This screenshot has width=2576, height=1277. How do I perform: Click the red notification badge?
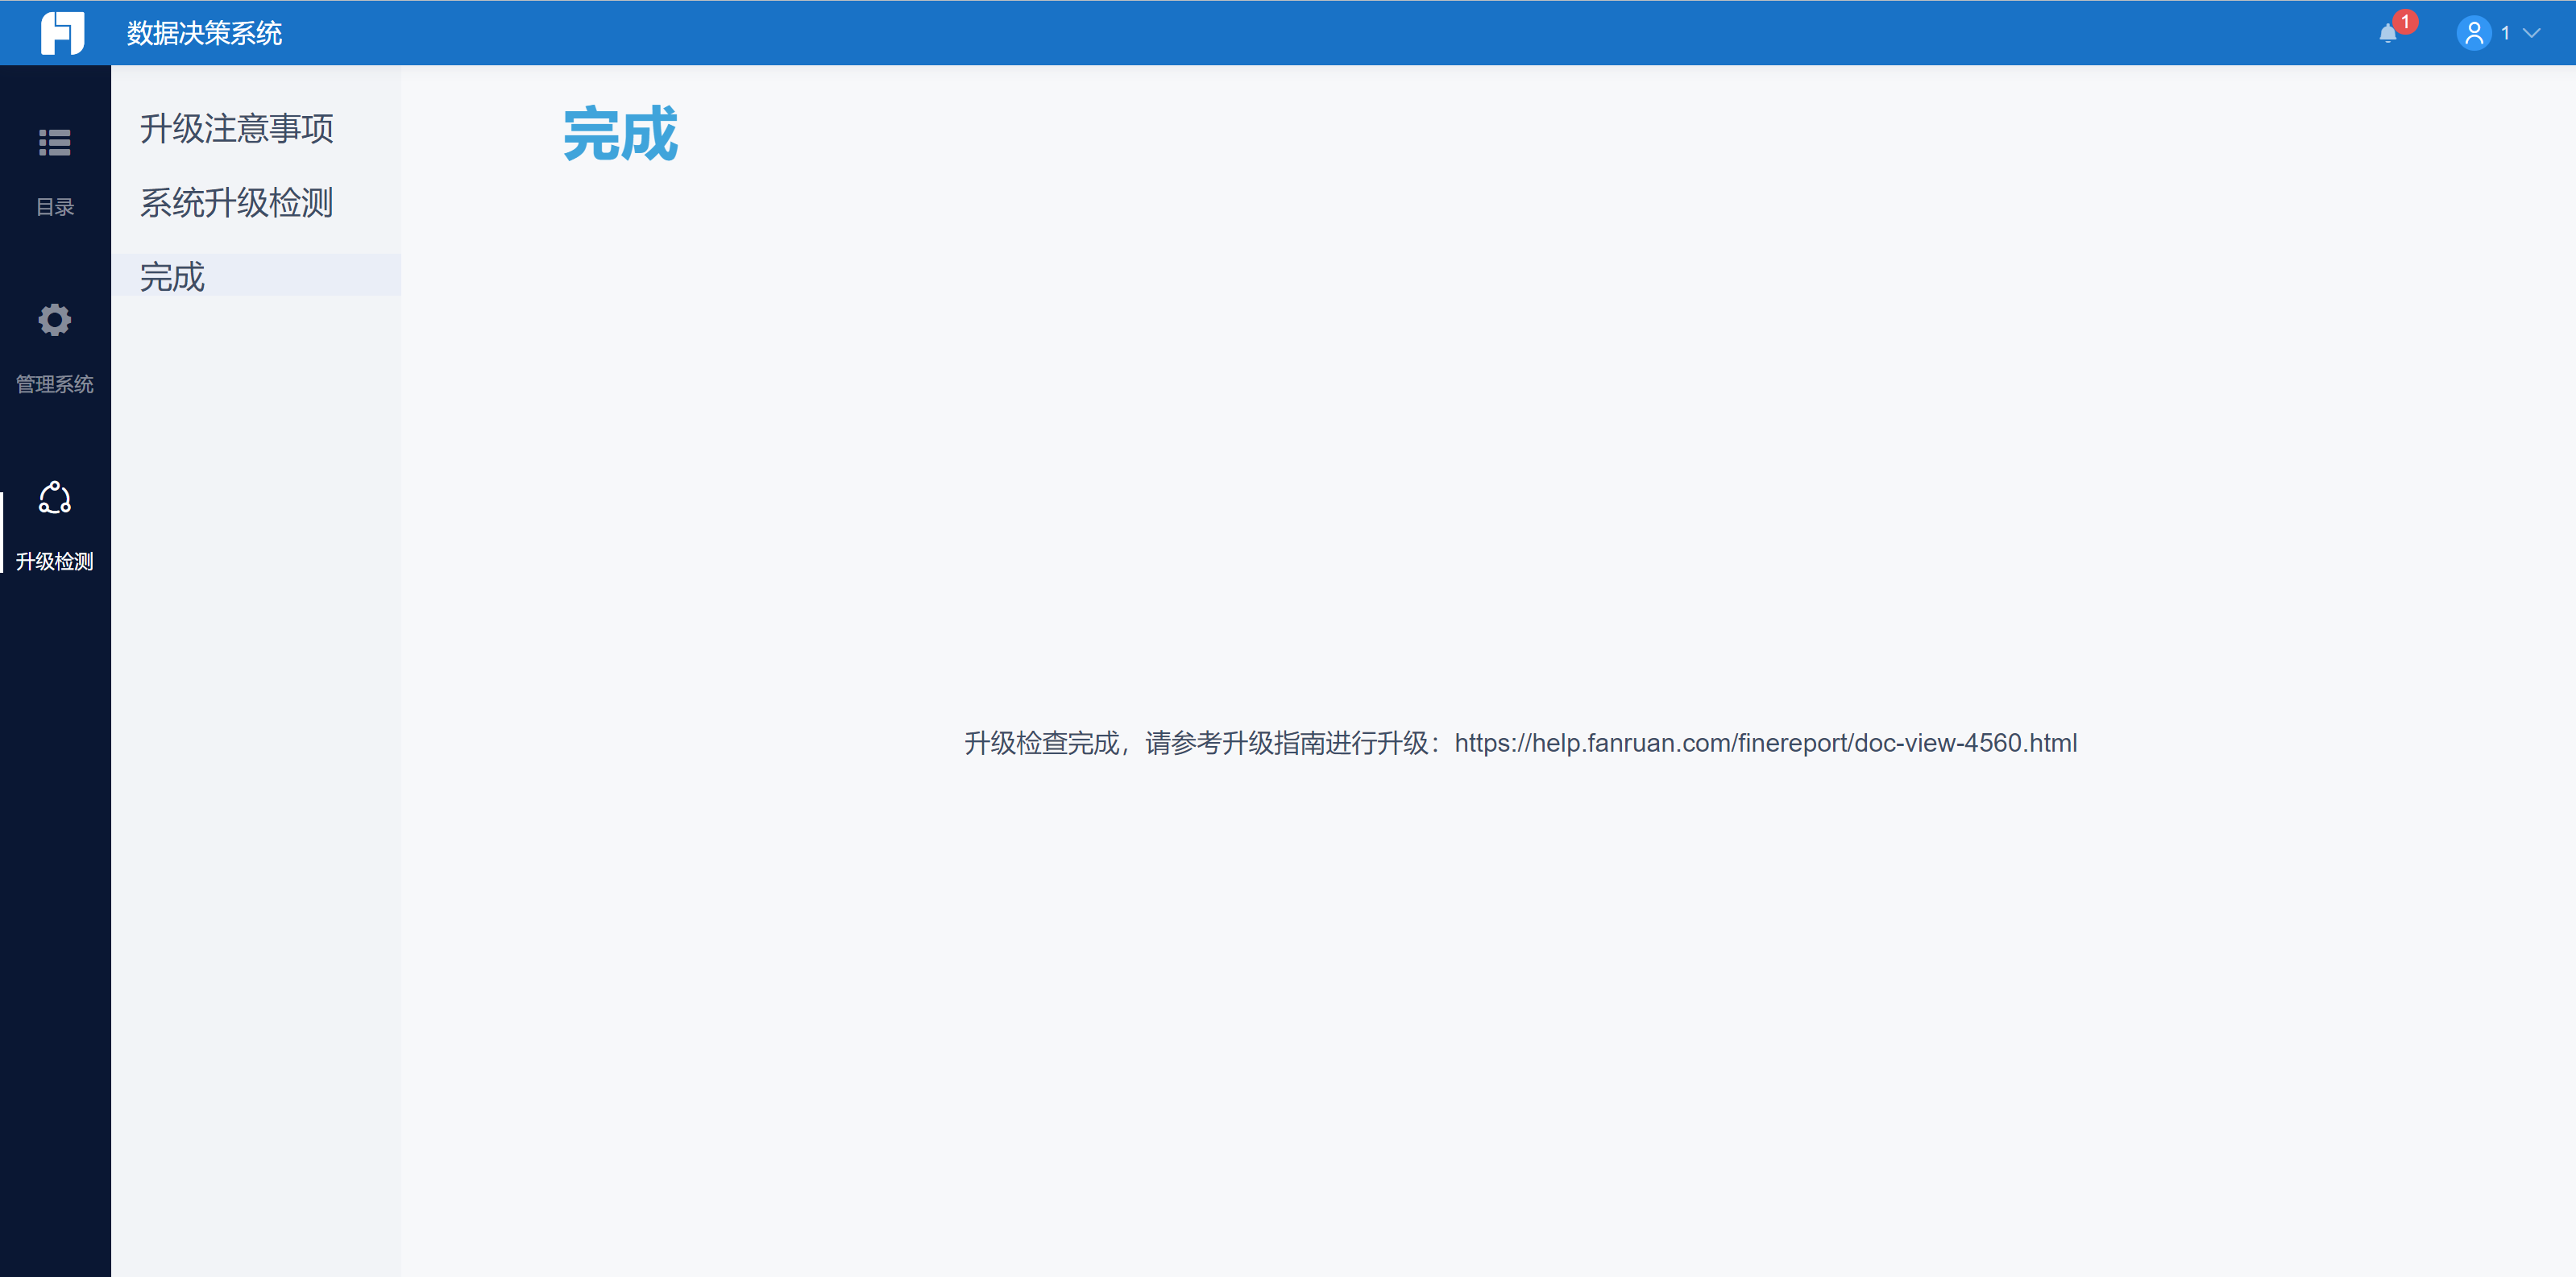[x=2405, y=21]
